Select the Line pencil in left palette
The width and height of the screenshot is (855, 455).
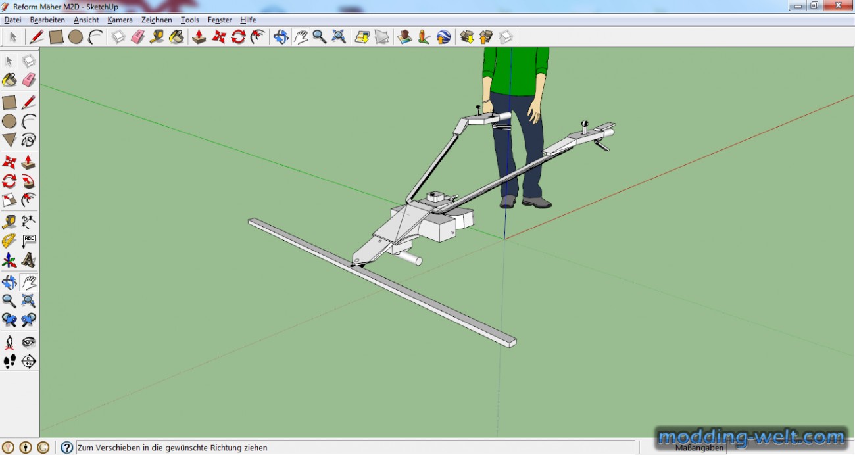pyautogui.click(x=28, y=103)
